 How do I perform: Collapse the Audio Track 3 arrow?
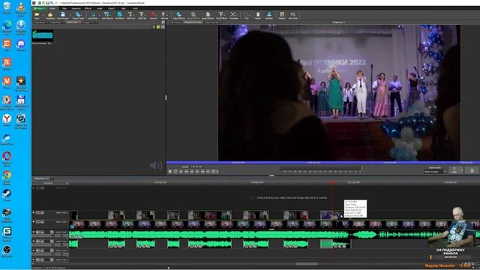[34, 250]
